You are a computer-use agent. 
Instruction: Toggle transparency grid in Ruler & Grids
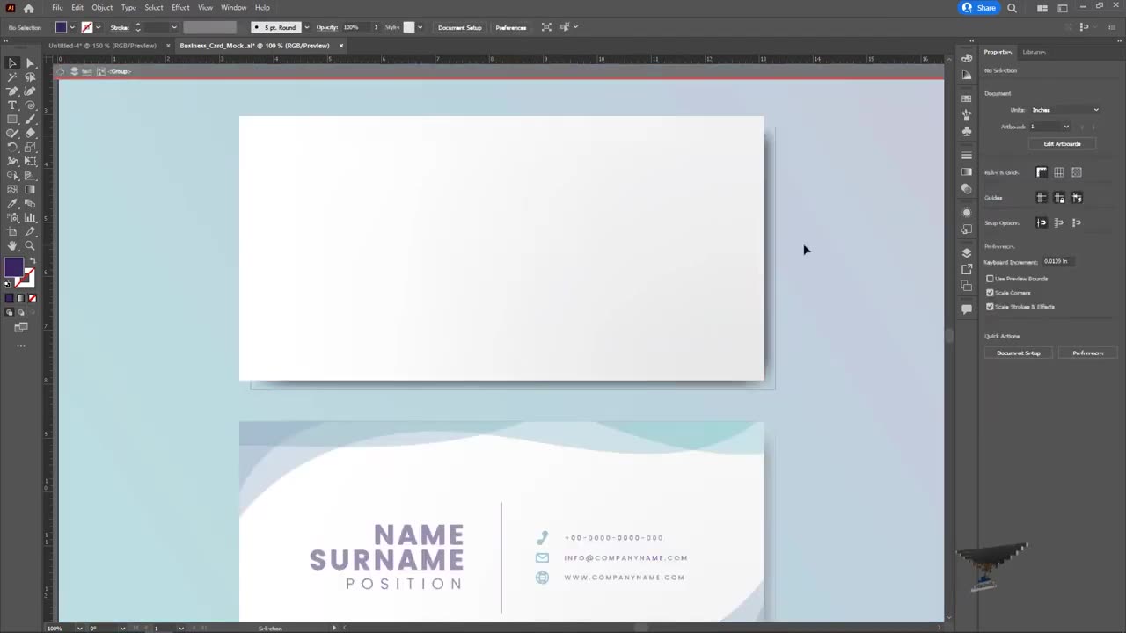coord(1077,172)
